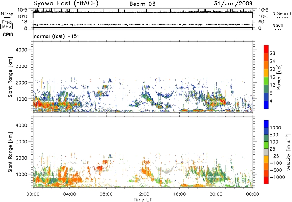Click the '04:00' time tick label
The width and height of the screenshot is (292, 202).
click(69, 194)
